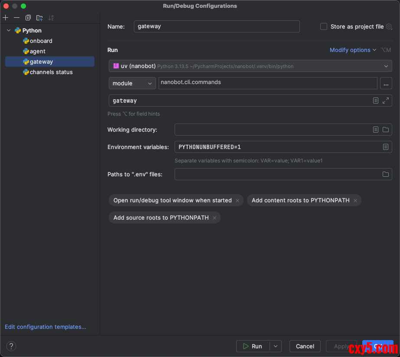Open the Help question mark button

point(12,346)
